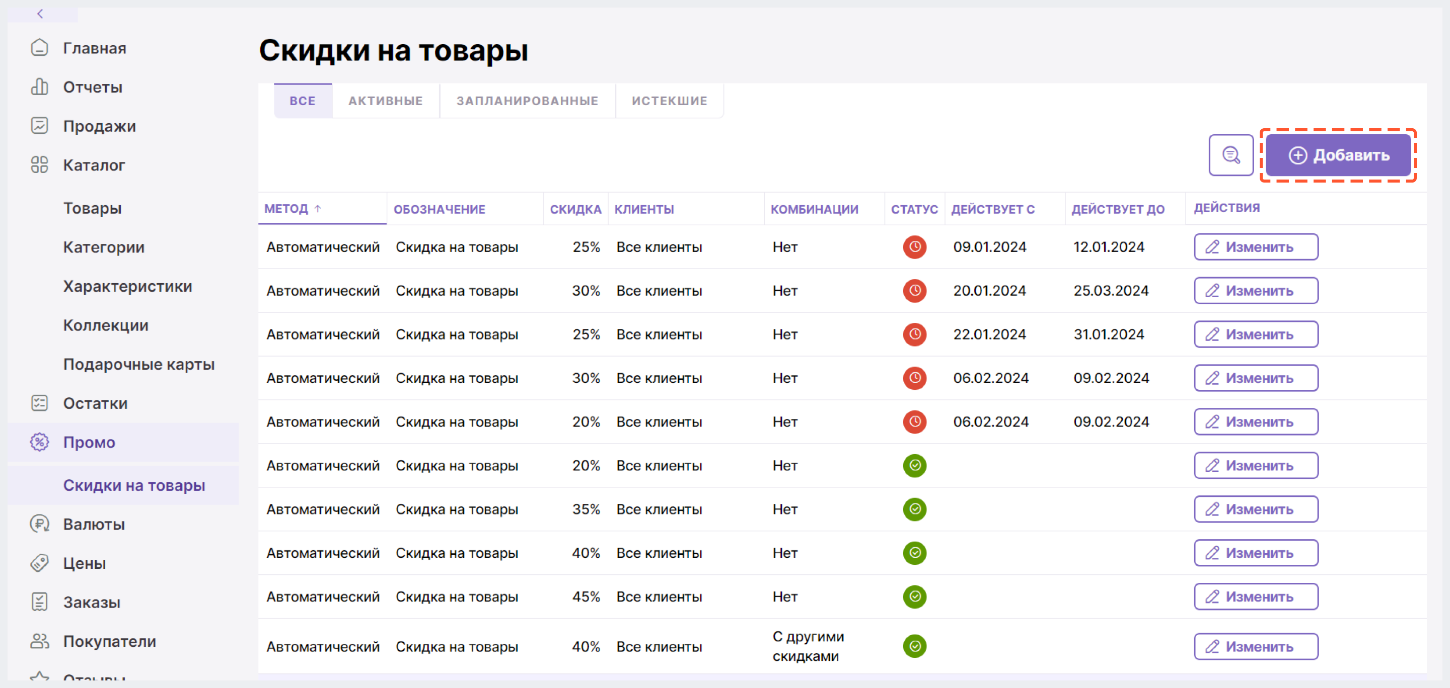This screenshot has height=688, width=1450.
Task: Open Категории submenu item
Action: coord(104,247)
